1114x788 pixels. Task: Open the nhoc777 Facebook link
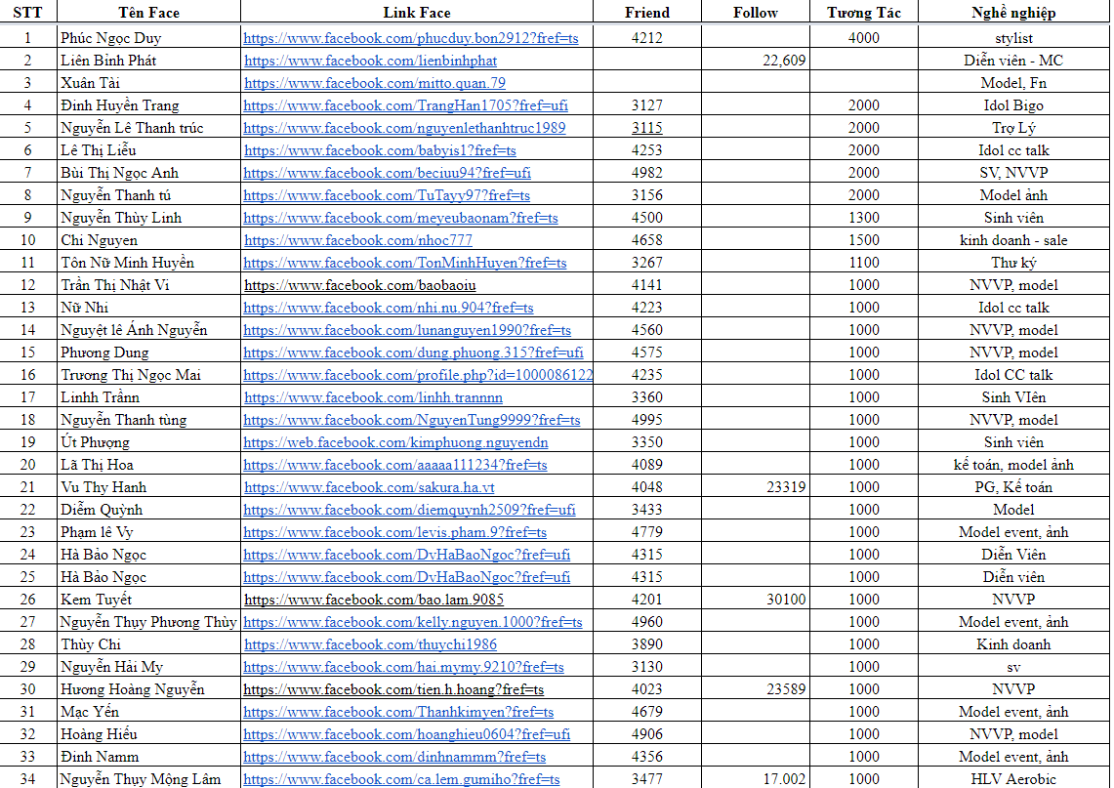coord(358,240)
